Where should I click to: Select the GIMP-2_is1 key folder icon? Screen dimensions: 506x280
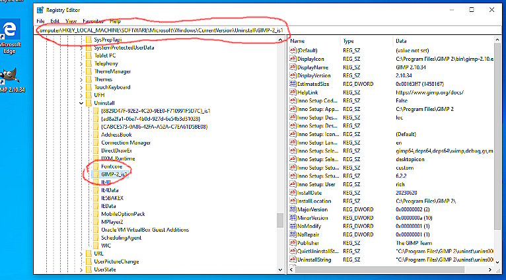(x=96, y=174)
